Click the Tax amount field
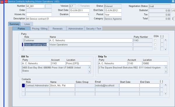175x107 pixels. click(x=160, y=15)
